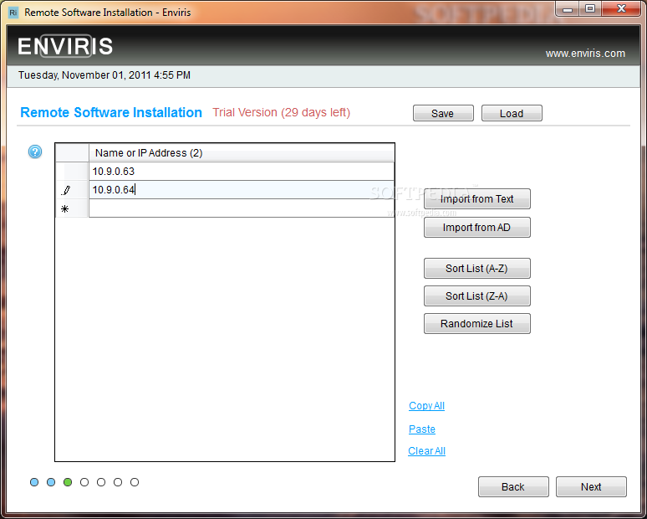Click the Paste link

coord(421,429)
